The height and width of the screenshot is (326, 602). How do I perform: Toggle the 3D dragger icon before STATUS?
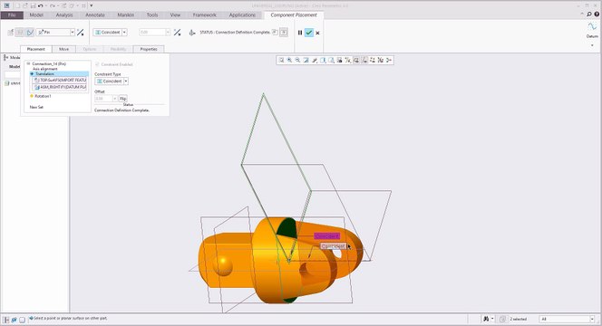tap(192, 33)
